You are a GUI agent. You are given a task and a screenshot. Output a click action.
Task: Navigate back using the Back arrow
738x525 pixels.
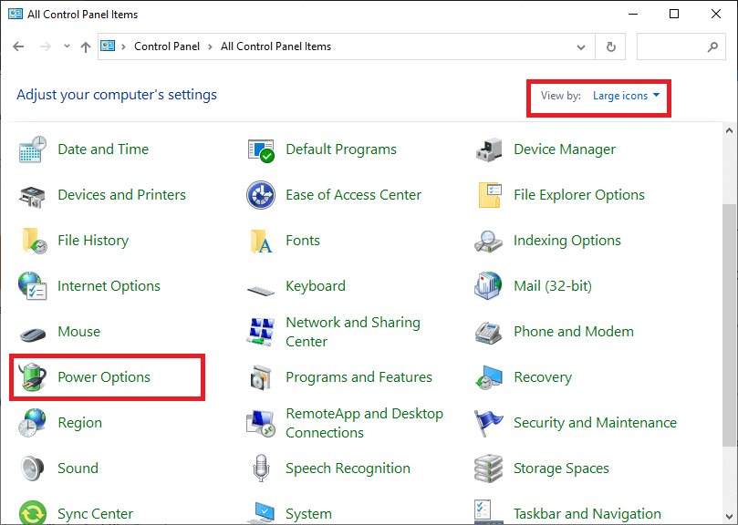point(18,46)
